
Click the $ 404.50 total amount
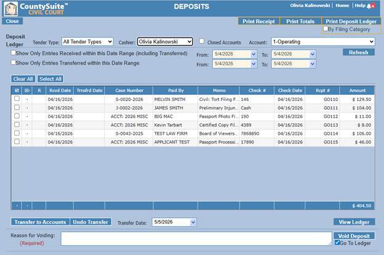click(362, 206)
